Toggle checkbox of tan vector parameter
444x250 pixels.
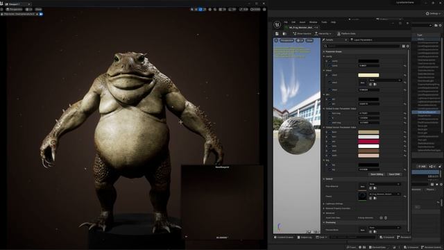(330, 132)
